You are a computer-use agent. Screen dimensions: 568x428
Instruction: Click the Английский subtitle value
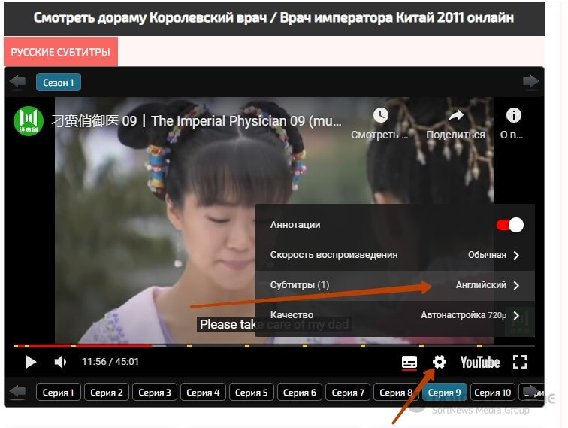[x=481, y=285]
